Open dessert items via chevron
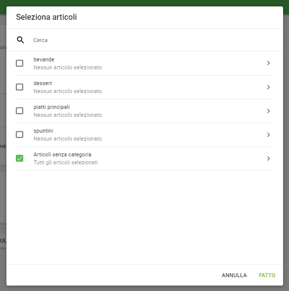The height and width of the screenshot is (291, 289). click(268, 87)
